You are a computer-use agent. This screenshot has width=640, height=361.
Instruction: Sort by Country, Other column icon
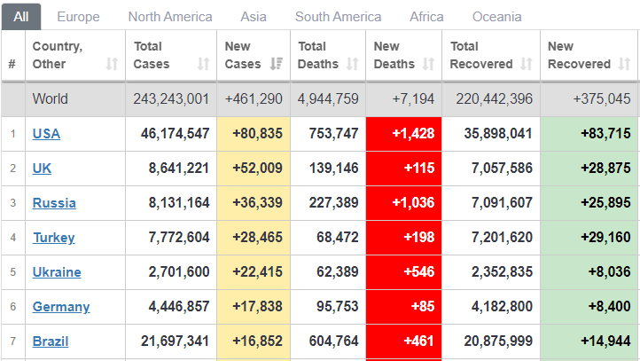pyautogui.click(x=112, y=64)
